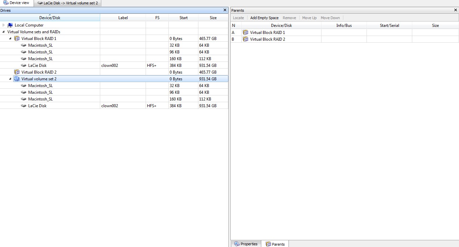
Task: Click Add Empty Space in Parents toolbar
Action: 264,18
